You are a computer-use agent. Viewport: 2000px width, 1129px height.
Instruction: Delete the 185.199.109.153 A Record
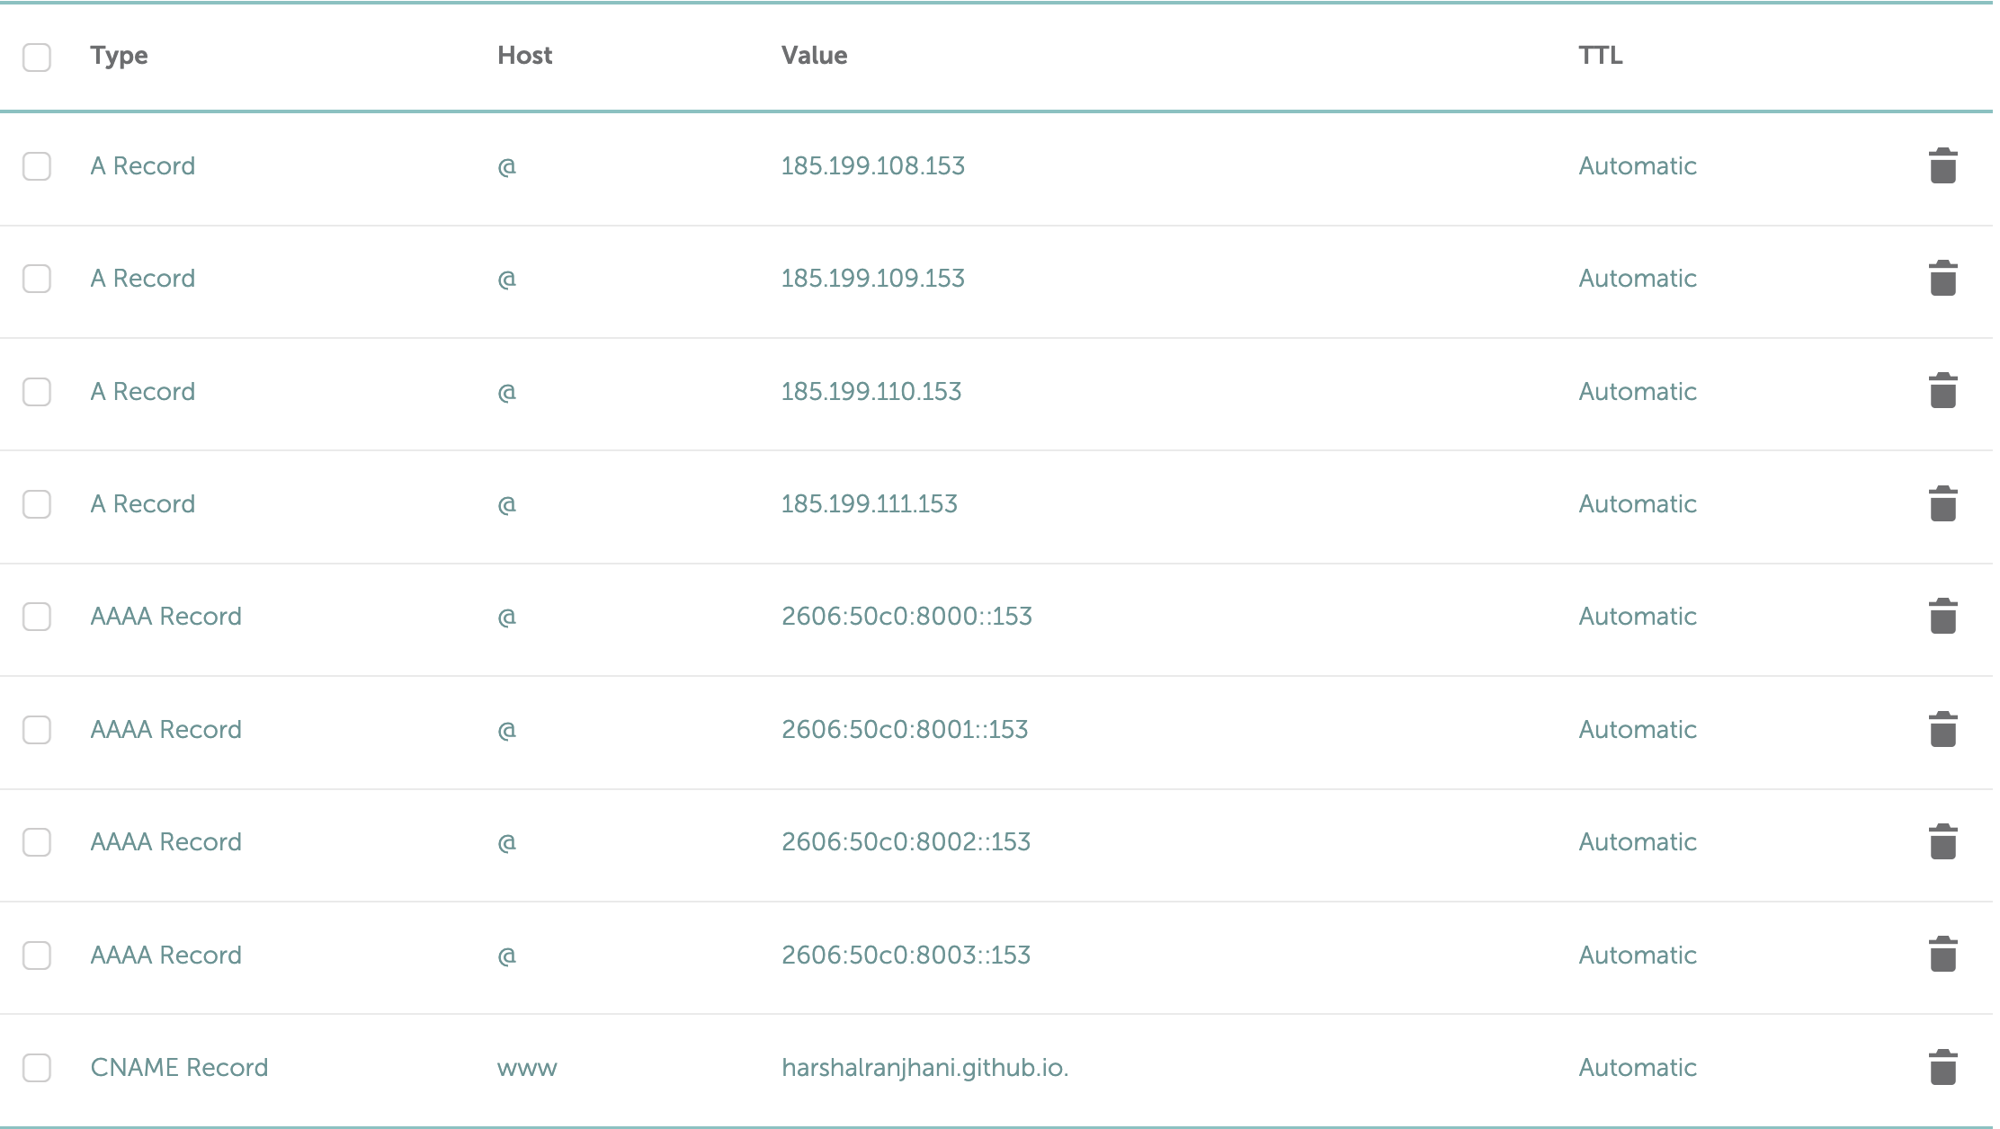[x=1942, y=279]
